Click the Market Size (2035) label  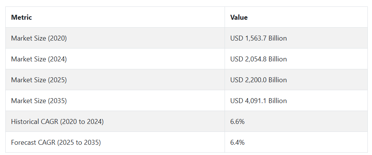click(x=39, y=100)
